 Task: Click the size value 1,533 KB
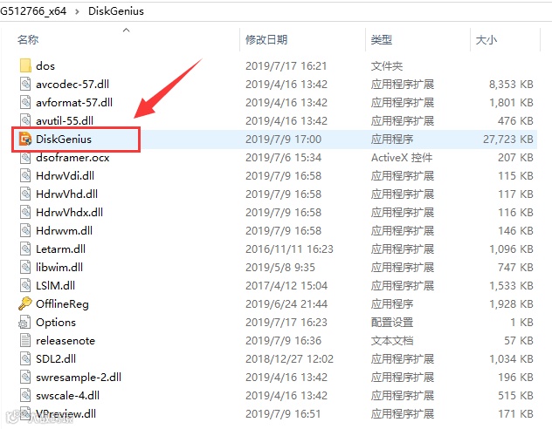511,285
